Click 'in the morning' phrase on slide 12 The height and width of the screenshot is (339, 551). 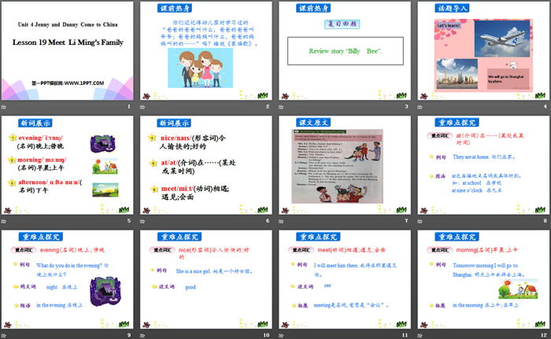468,305
